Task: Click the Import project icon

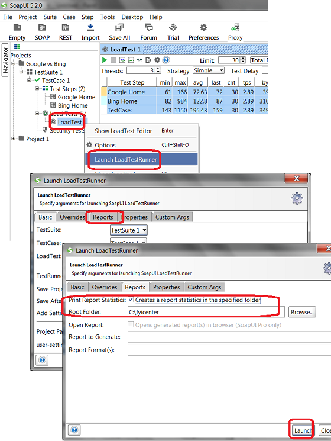Action: [90, 28]
